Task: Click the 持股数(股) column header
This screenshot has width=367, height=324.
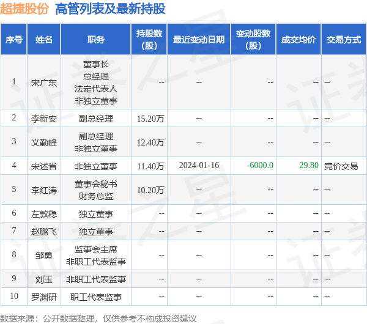Action: pyautogui.click(x=149, y=40)
